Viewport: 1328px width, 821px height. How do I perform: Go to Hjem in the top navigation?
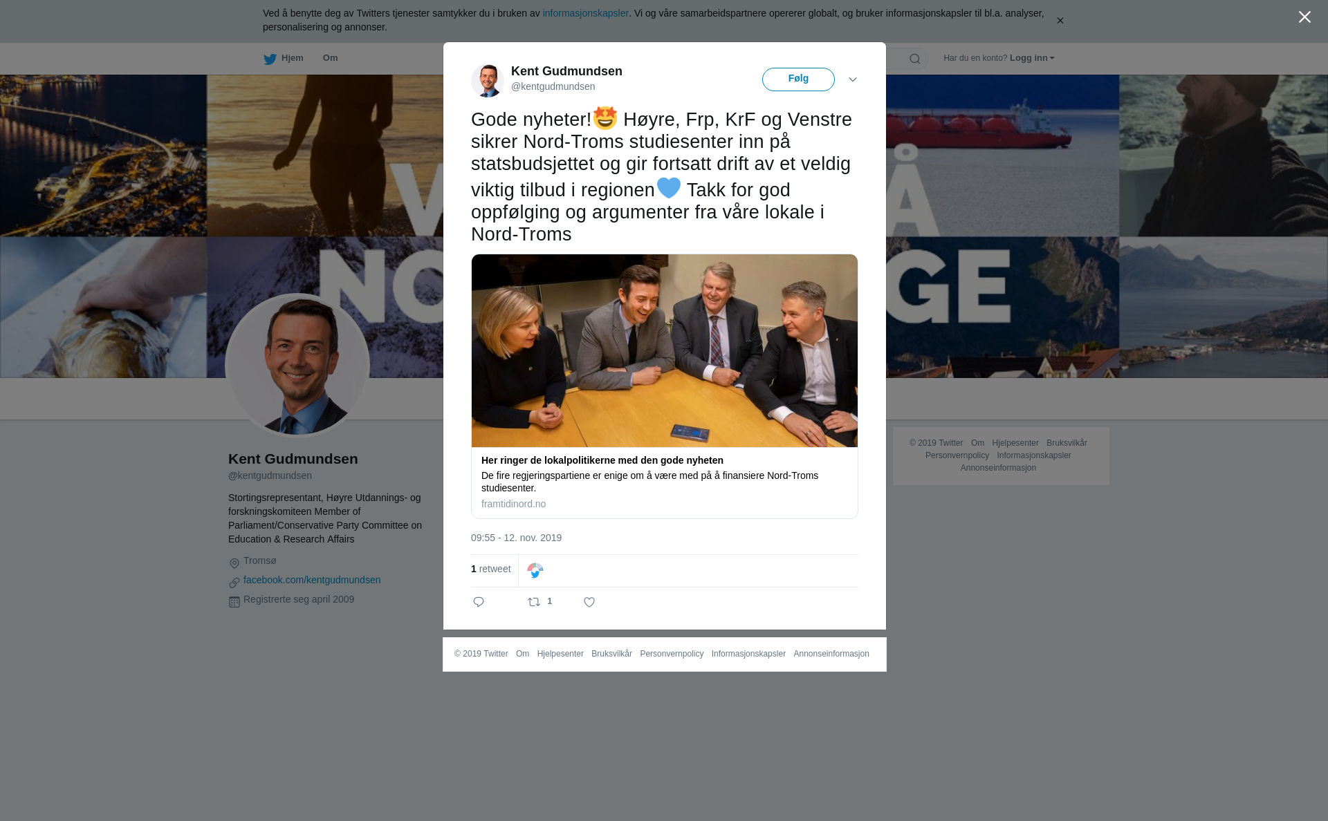coord(292,58)
